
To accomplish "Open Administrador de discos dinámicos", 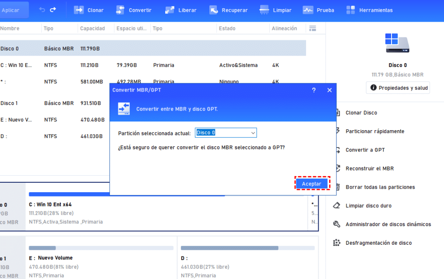I will (x=388, y=224).
